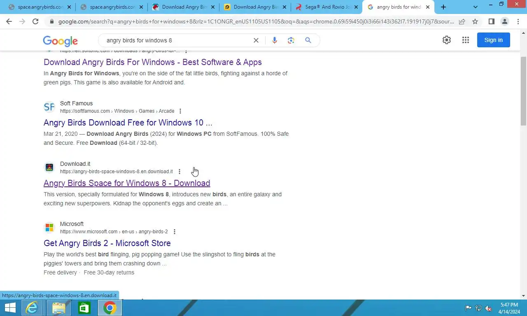Launch Internet Explorer from taskbar
The image size is (527, 316).
pyautogui.click(x=32, y=308)
